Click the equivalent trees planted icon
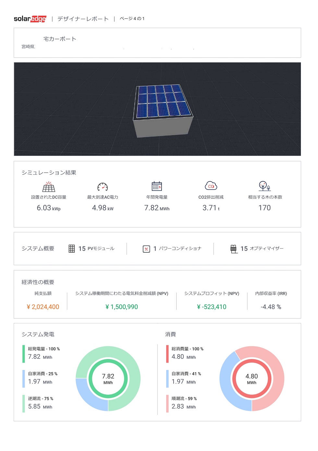318x451 pixels. [264, 186]
